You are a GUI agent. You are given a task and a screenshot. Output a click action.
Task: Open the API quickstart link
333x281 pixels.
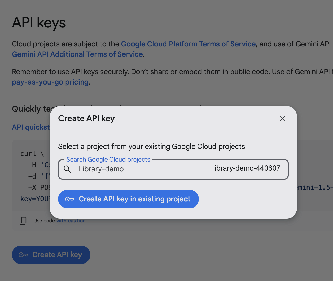[x=31, y=127]
